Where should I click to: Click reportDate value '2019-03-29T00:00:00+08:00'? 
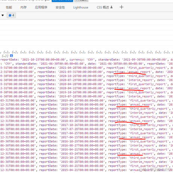[x=82, y=105]
